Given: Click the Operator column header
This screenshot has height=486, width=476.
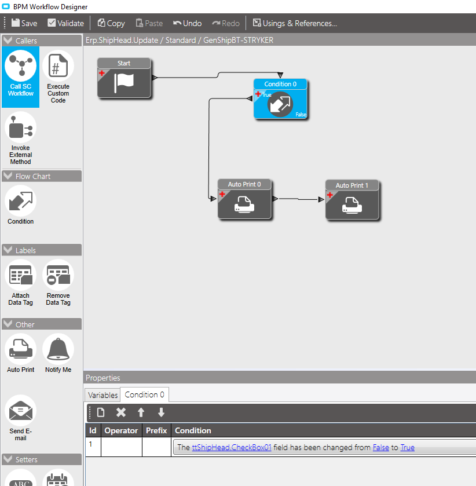Looking at the screenshot, I should point(121,430).
